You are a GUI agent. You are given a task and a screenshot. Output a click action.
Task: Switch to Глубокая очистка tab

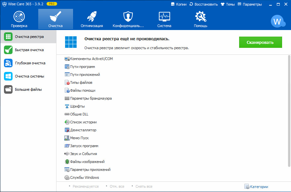tap(28, 63)
